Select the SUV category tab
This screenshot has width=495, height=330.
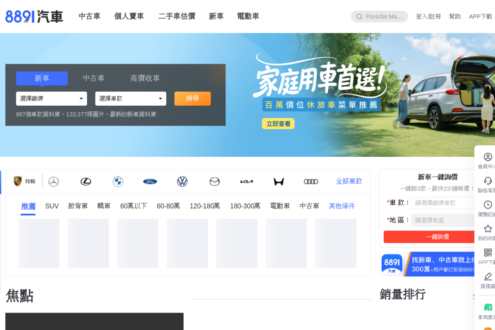click(x=52, y=206)
